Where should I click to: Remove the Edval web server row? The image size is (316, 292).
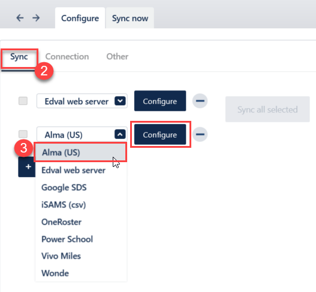pyautogui.click(x=200, y=101)
